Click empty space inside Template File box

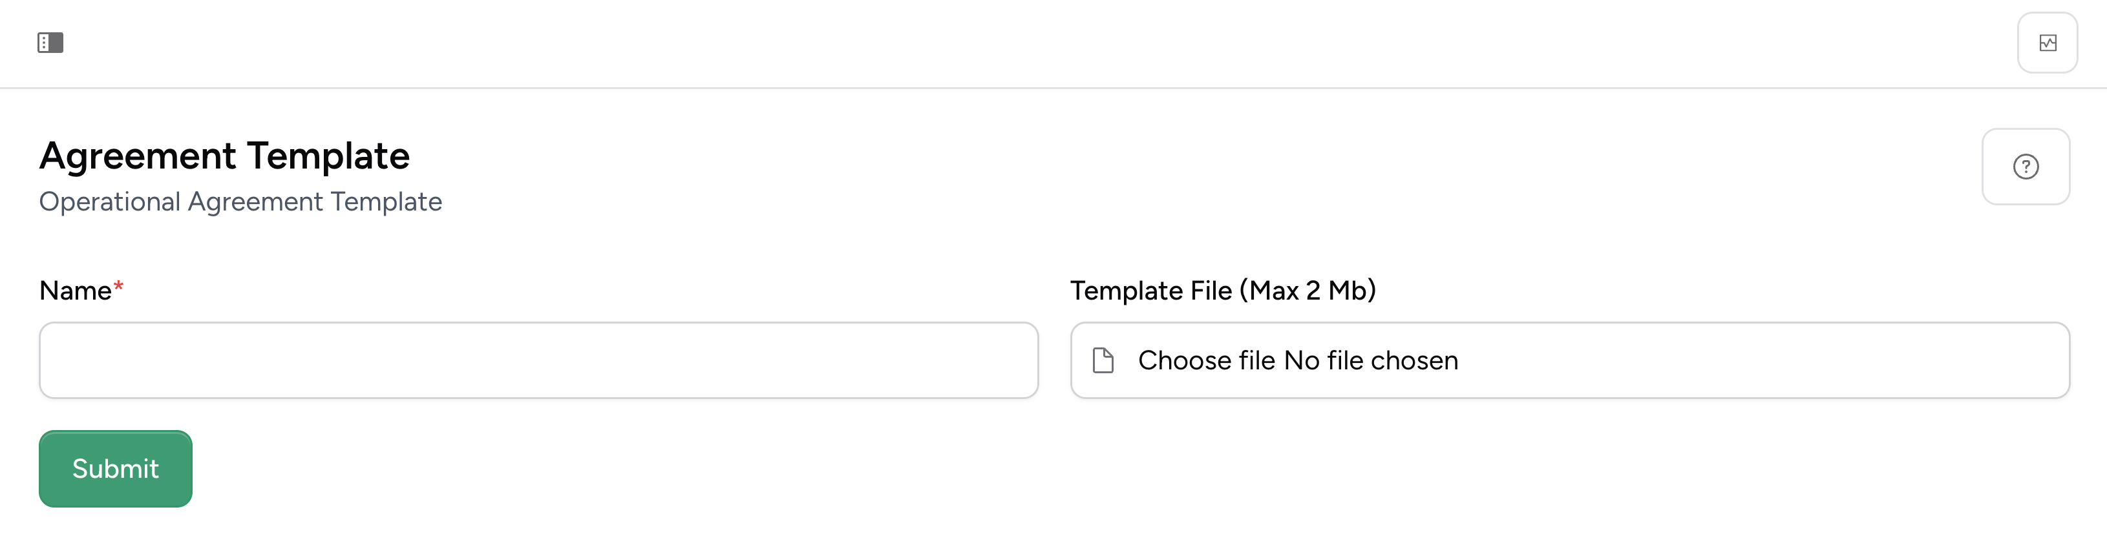pos(1759,360)
